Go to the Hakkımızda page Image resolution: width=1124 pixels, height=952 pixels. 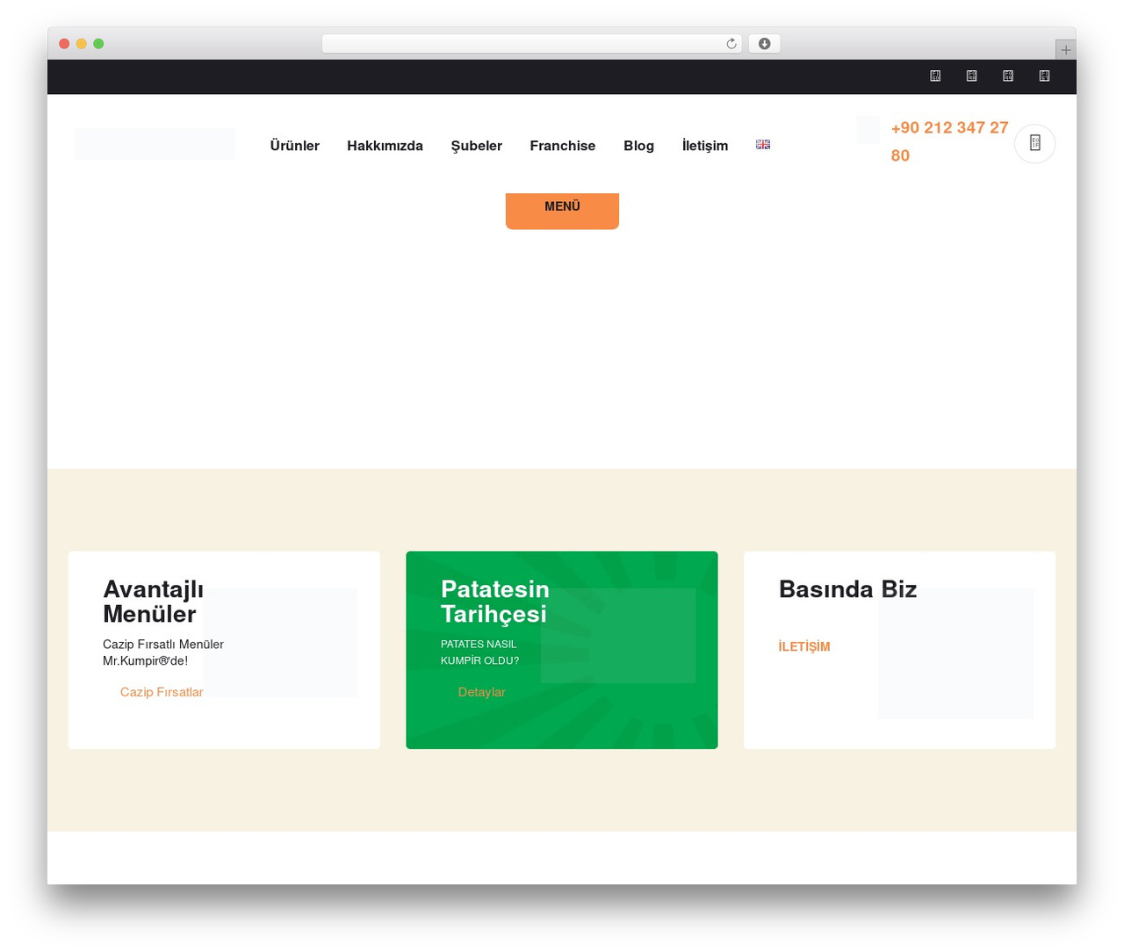tap(385, 146)
